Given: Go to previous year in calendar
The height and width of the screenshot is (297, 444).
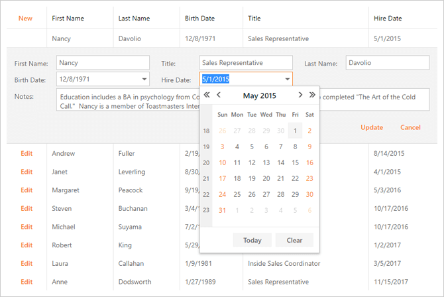Looking at the screenshot, I should [207, 95].
